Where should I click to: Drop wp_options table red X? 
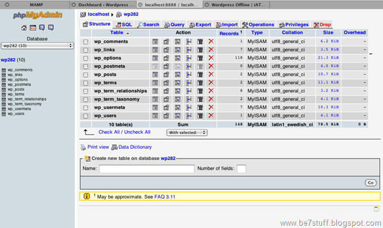(211, 58)
